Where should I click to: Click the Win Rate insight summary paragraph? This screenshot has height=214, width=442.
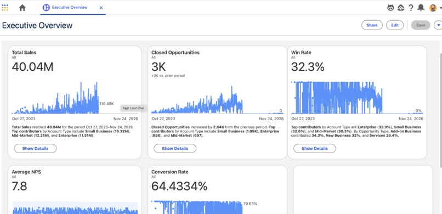coord(356,131)
